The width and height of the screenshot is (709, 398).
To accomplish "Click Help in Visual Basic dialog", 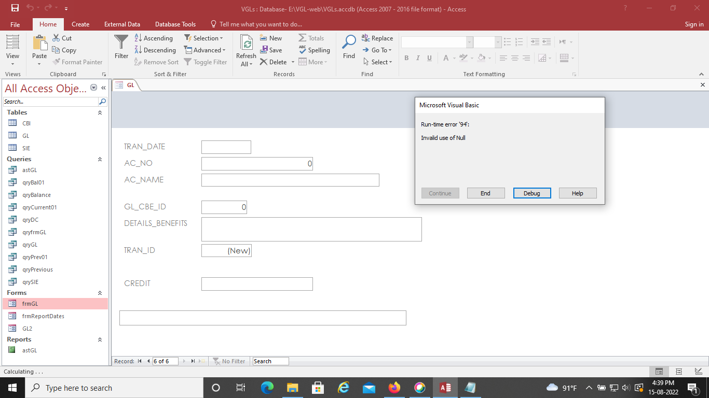I will 578,193.
